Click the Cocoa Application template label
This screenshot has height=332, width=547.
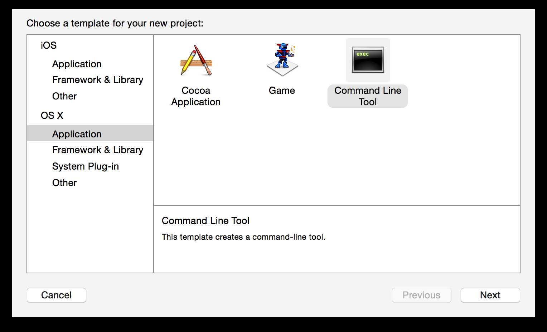(x=196, y=96)
